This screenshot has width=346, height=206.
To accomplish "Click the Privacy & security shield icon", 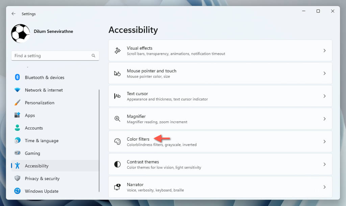I will point(18,178).
